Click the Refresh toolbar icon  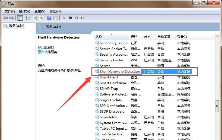coord(35,18)
